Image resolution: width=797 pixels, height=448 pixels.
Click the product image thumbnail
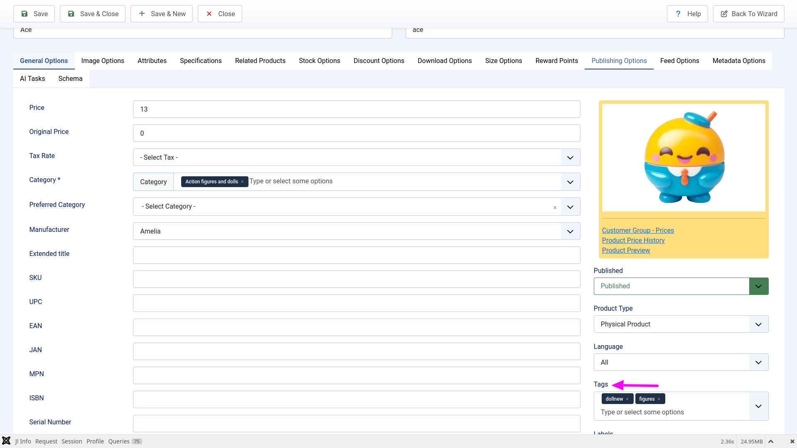point(684,158)
